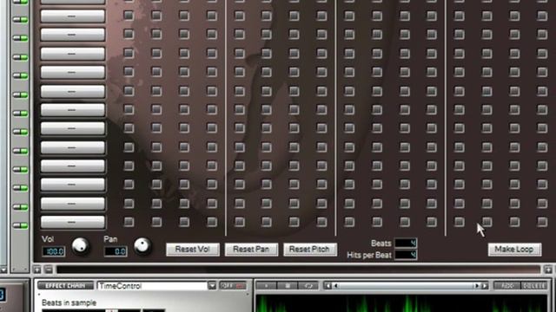Toggle step 5 in the bottom row
Screen dimensions: 556x312
point(240,222)
